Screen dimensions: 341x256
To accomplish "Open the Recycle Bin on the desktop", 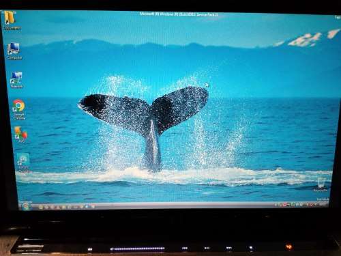I will pyautogui.click(x=321, y=184).
